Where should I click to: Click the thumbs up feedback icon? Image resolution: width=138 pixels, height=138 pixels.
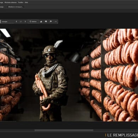click(41, 22)
